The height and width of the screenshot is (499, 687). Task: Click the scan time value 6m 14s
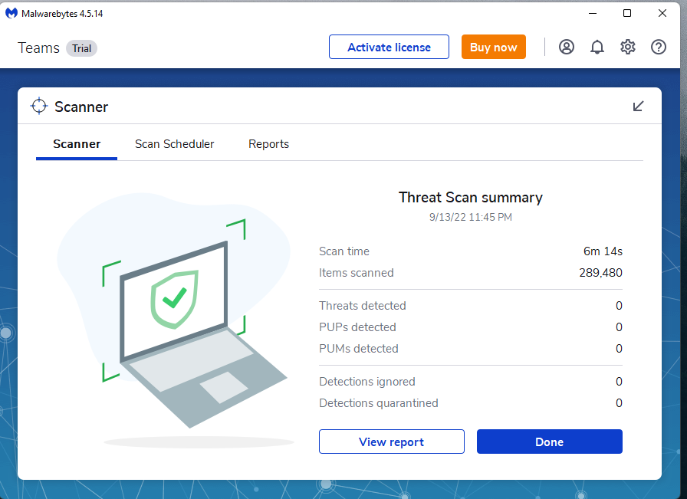603,251
